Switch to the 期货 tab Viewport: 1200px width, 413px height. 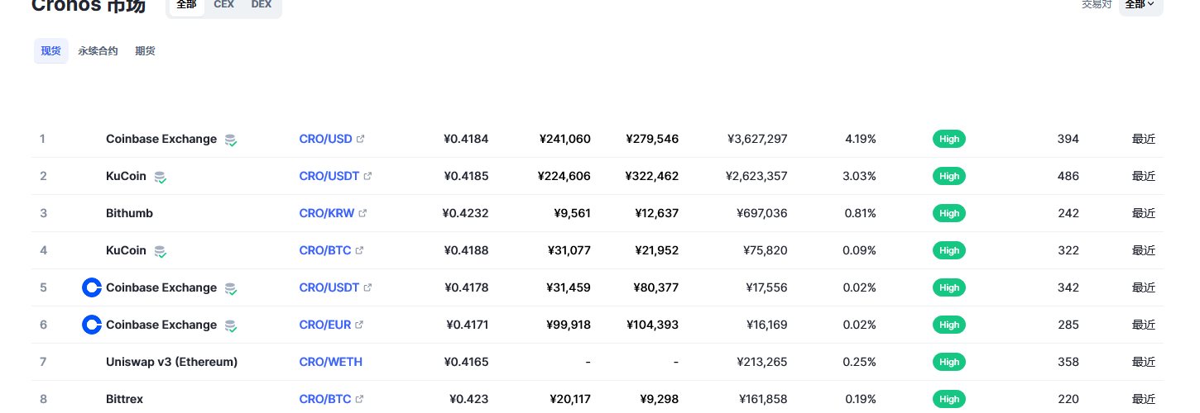pos(145,51)
